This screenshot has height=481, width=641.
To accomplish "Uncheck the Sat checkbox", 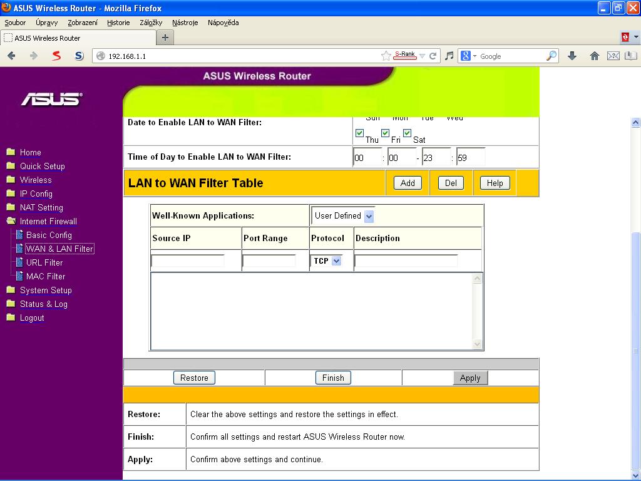I will pyautogui.click(x=407, y=133).
